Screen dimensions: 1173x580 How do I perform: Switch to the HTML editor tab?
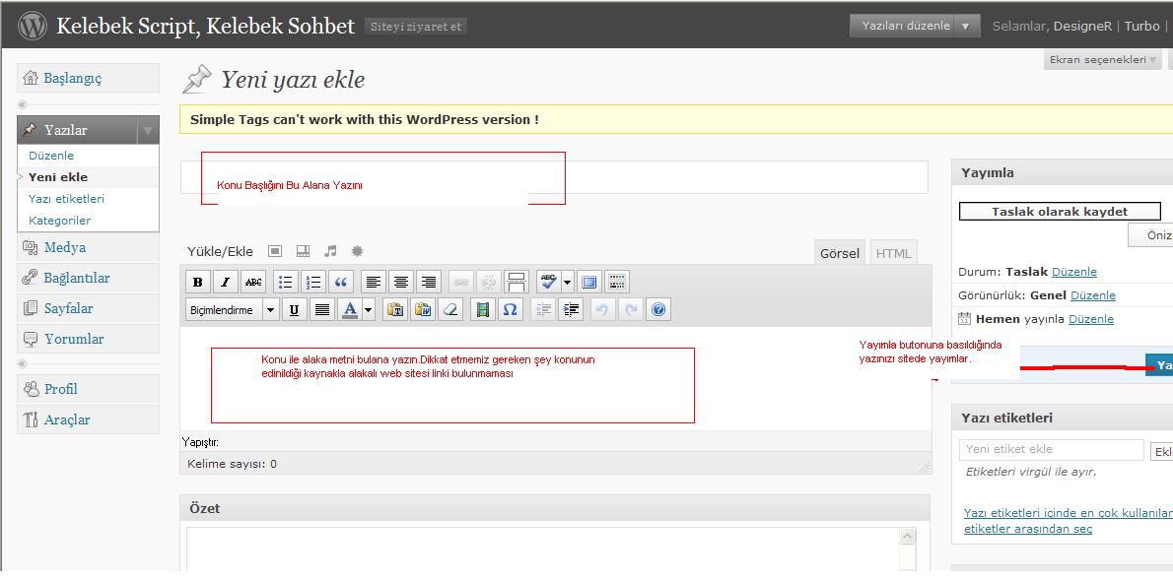pyautogui.click(x=893, y=253)
